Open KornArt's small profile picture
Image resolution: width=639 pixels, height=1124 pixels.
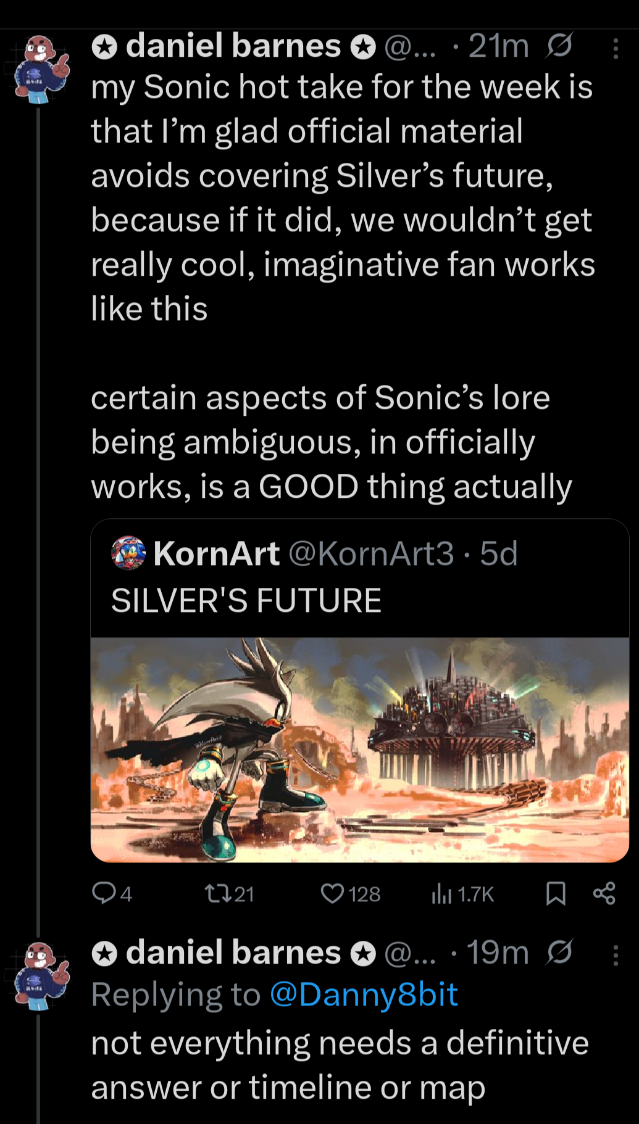pos(128,553)
